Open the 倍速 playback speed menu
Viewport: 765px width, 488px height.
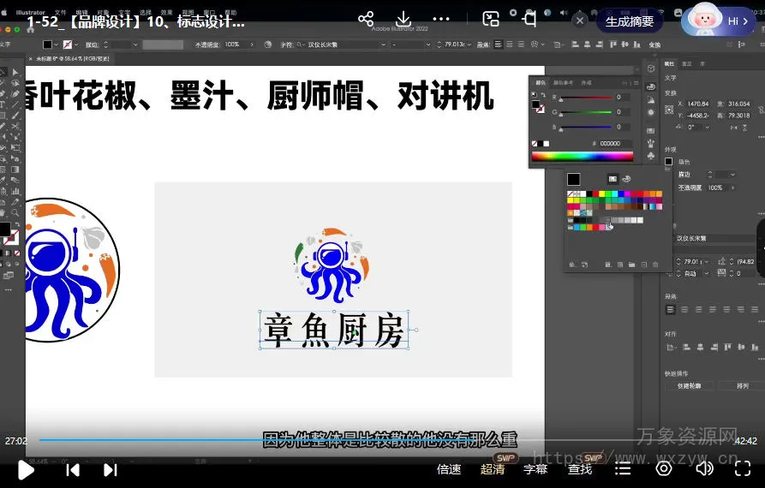(x=449, y=469)
